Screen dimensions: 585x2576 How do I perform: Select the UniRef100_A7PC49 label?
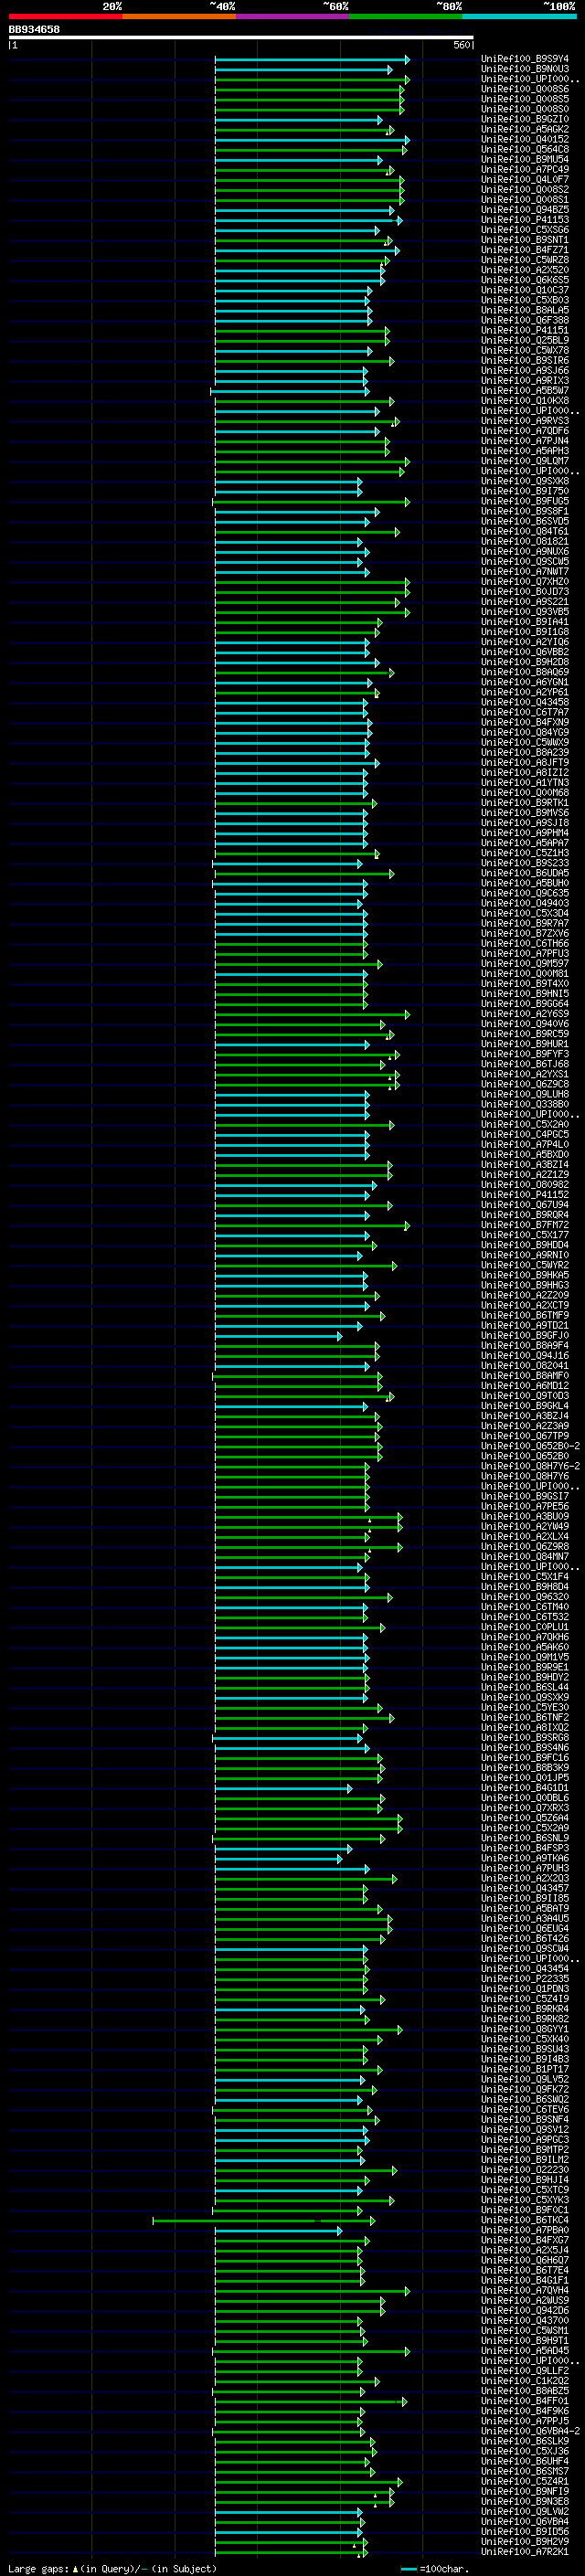click(525, 169)
